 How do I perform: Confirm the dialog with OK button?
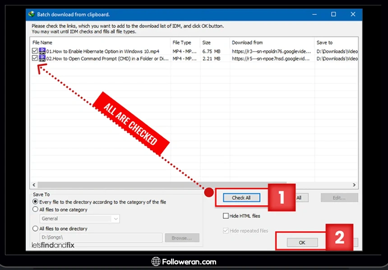coord(302,243)
